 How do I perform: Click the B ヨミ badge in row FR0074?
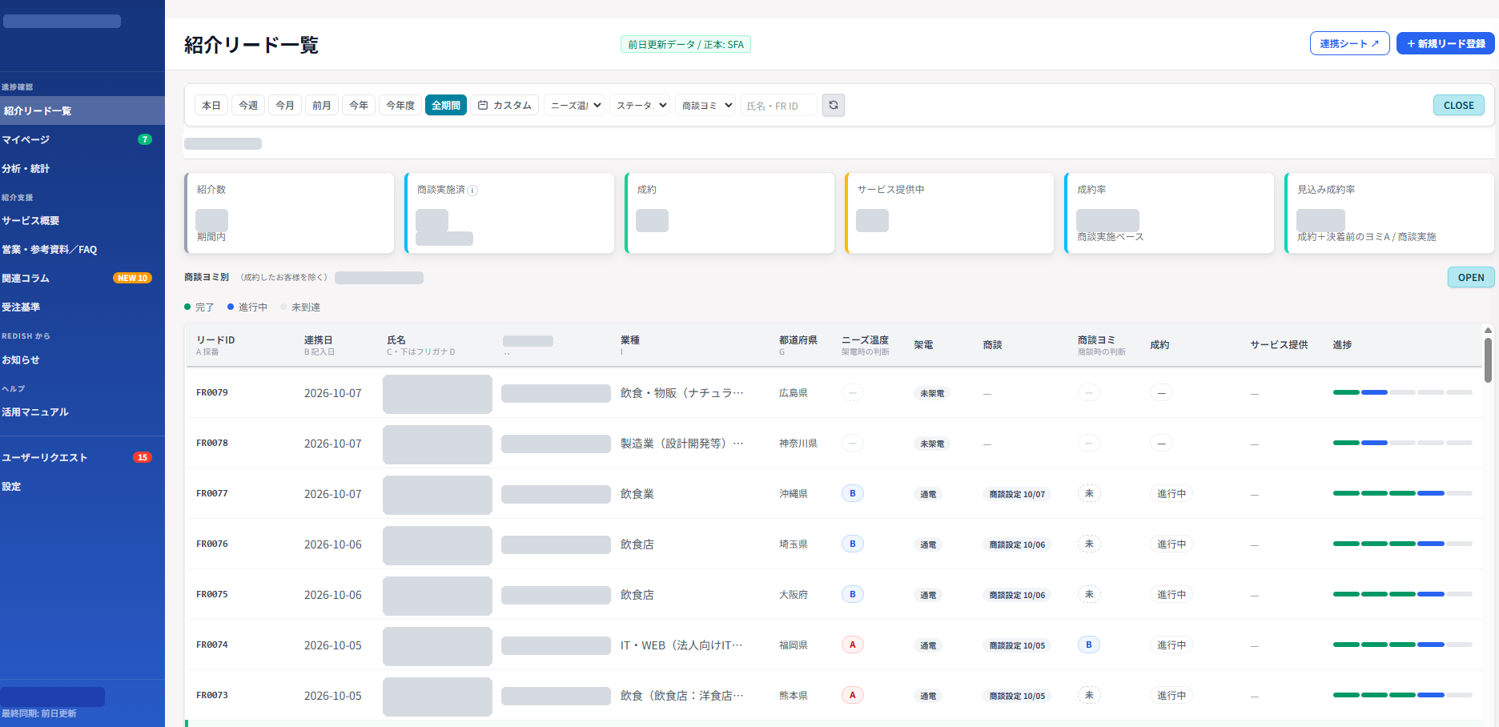[x=1088, y=645]
